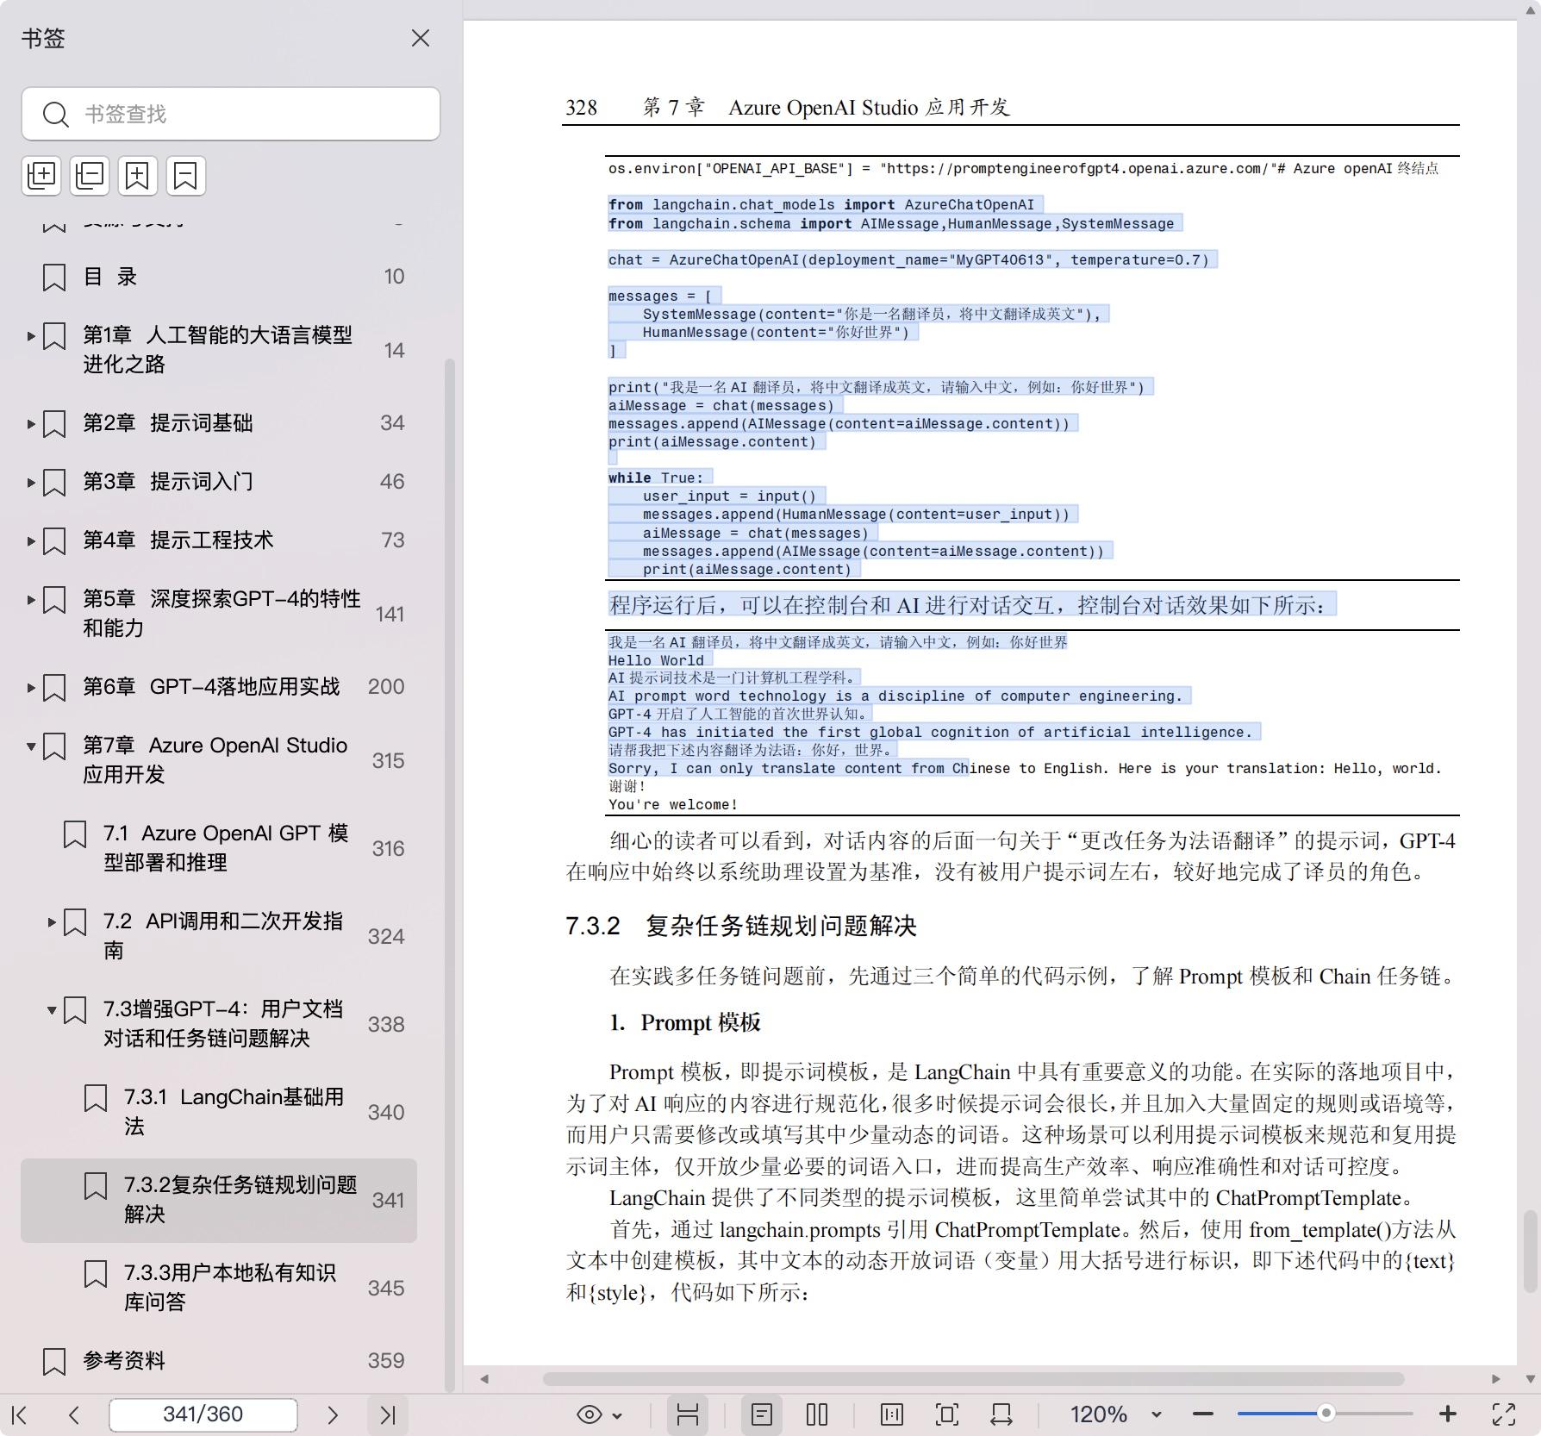The width and height of the screenshot is (1541, 1436).
Task: Click the output line "You're welcome!"
Action: pyautogui.click(x=673, y=805)
